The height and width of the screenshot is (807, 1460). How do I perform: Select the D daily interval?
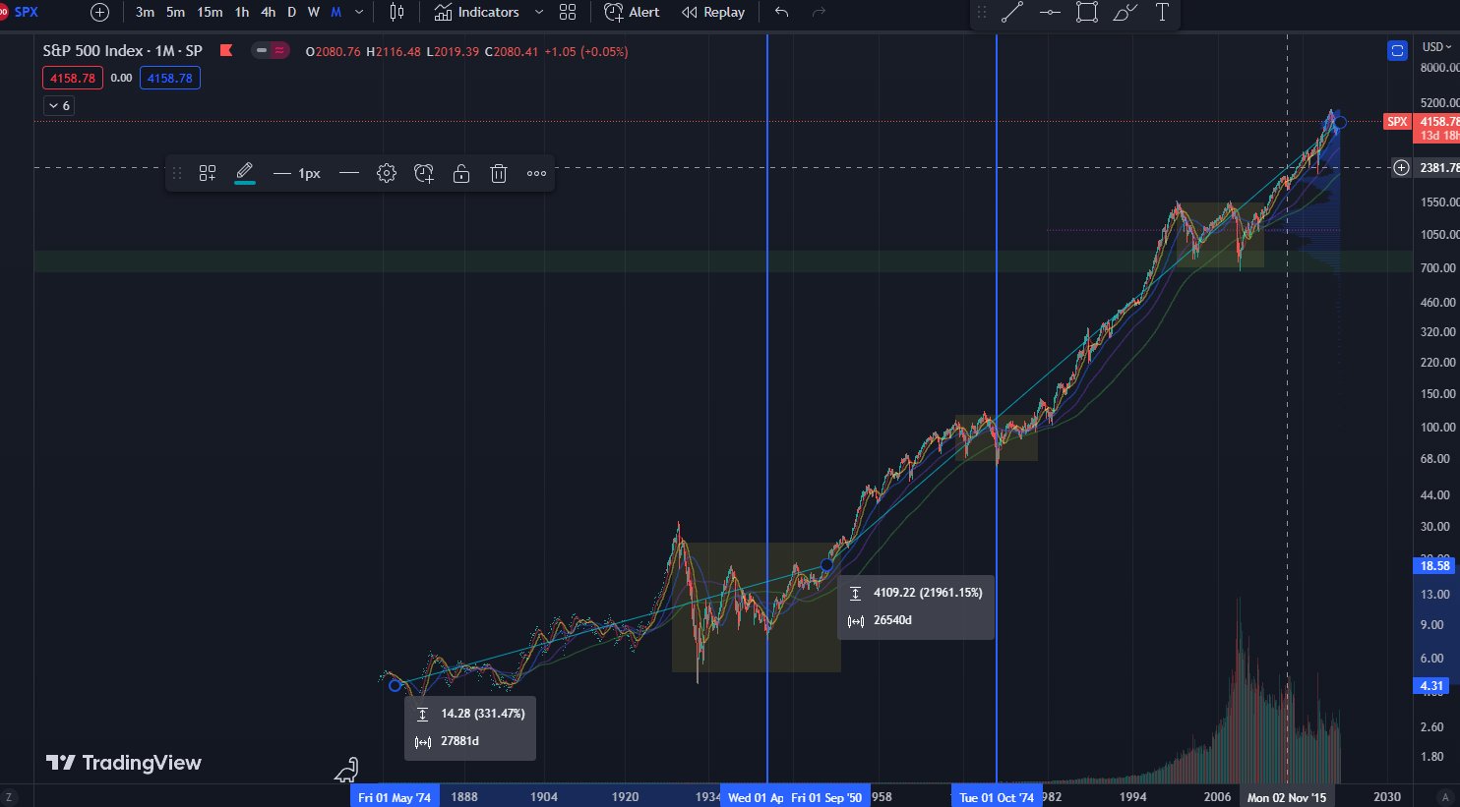(291, 12)
